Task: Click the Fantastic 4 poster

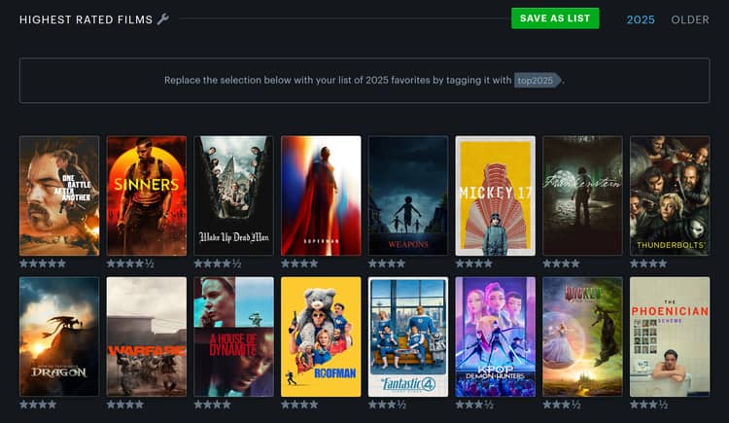Action: [x=408, y=336]
